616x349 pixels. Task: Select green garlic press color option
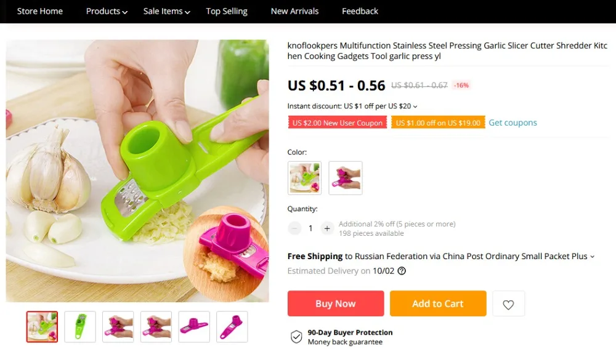tap(304, 178)
